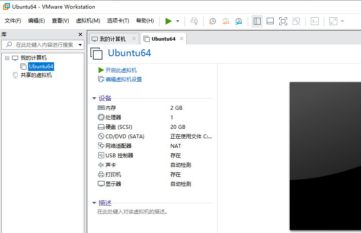Select 共享的虚拟机 in the library tree
This screenshot has width=361, height=233.
coord(36,75)
